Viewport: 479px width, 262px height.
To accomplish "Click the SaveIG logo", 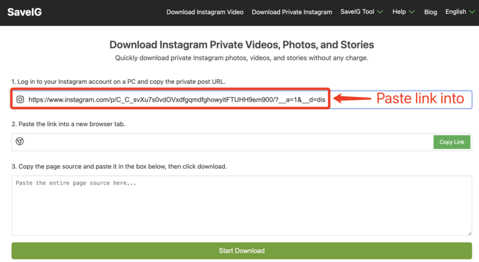I will pos(25,12).
